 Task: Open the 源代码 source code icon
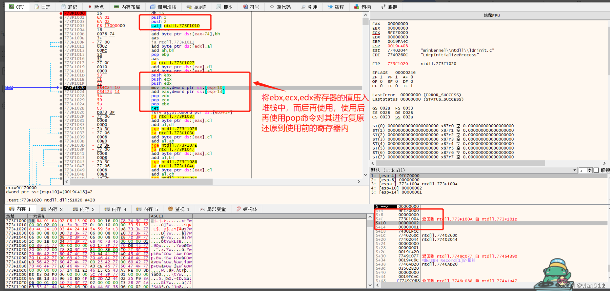point(272,7)
